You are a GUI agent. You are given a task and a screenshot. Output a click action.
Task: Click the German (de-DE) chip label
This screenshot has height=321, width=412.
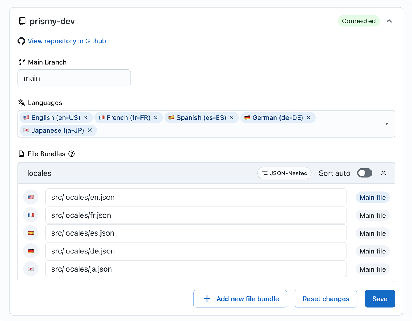278,118
